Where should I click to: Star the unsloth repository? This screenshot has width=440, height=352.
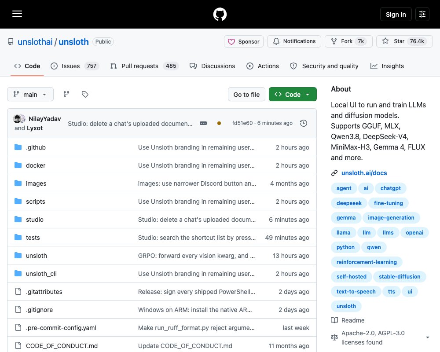click(404, 41)
